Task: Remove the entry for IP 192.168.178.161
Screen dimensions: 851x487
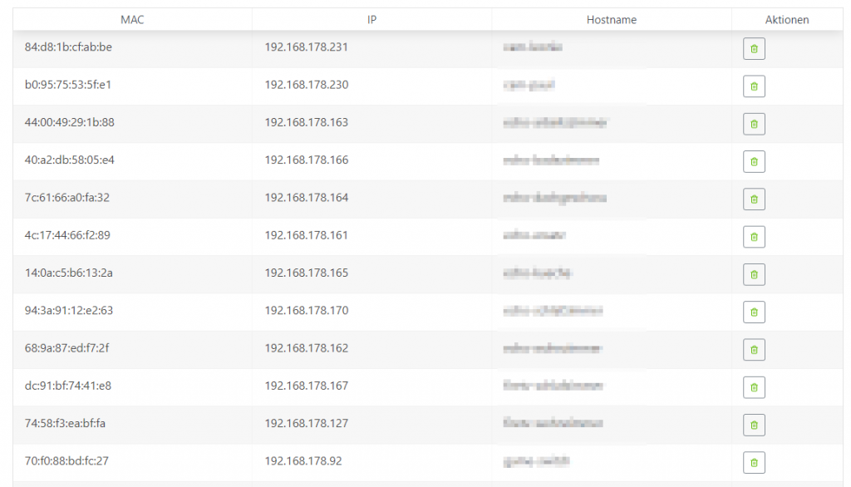Action: tap(754, 237)
